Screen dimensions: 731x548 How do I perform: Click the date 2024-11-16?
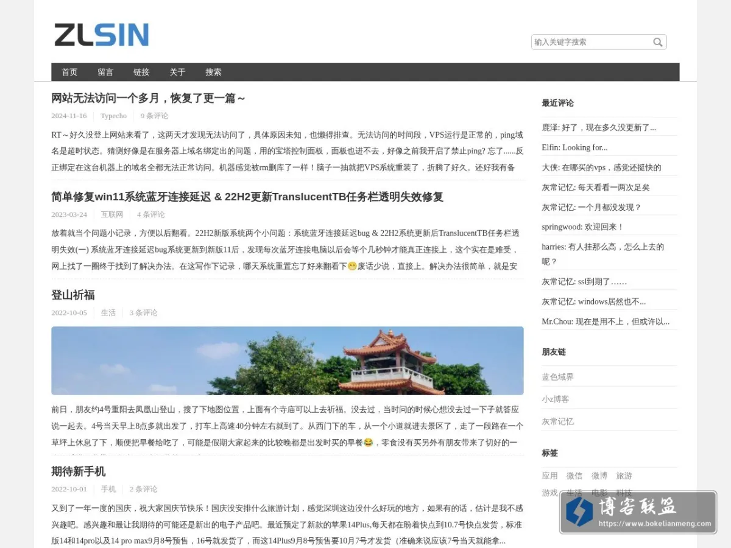pos(69,116)
